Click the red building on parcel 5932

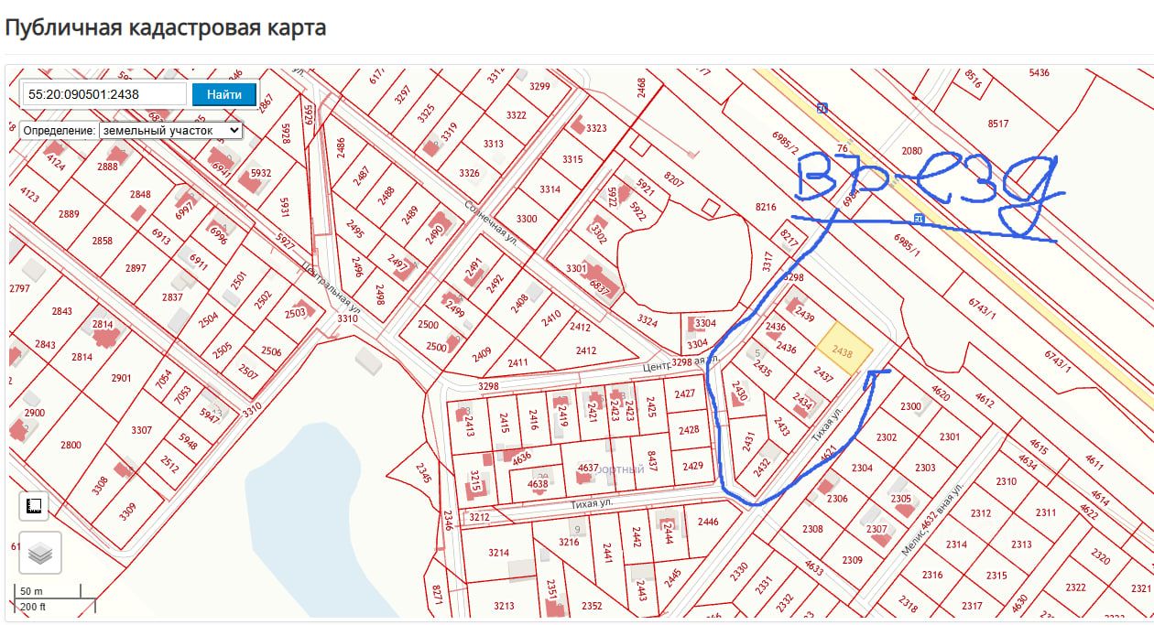(x=251, y=179)
